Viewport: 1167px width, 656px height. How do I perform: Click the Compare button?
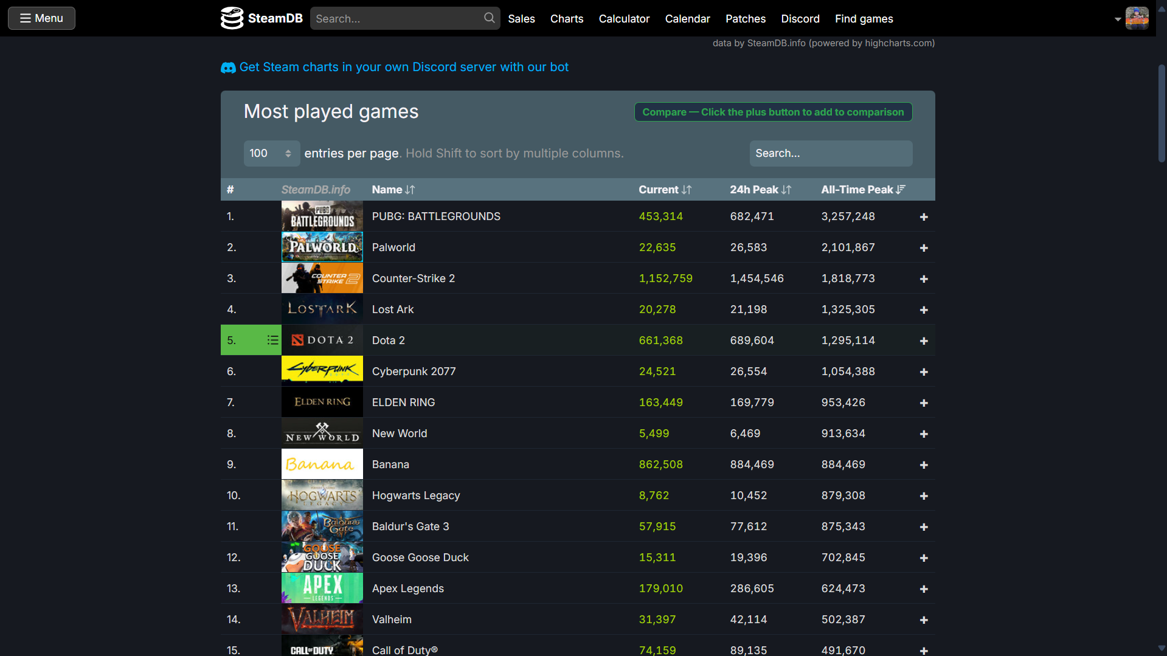[772, 112]
